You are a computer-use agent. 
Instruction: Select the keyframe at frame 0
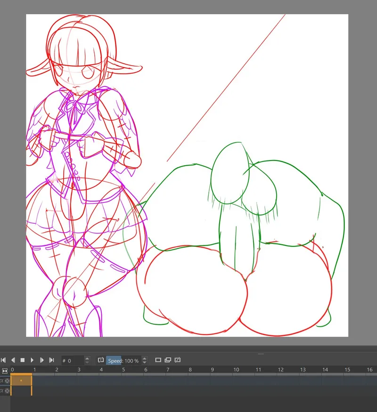click(x=21, y=380)
